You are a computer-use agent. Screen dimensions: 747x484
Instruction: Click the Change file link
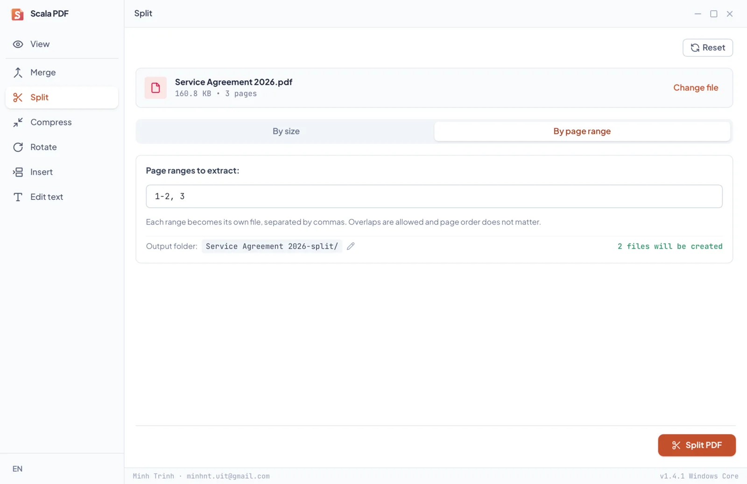coord(696,88)
